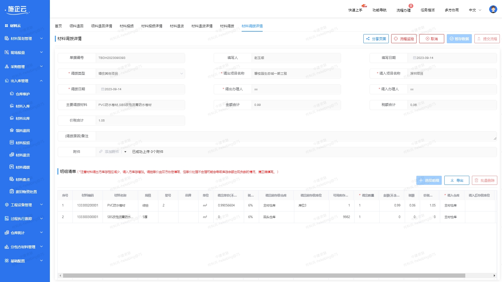Click the 材料调拨 sidebar icon
502x282 pixels.
pyautogui.click(x=12, y=167)
